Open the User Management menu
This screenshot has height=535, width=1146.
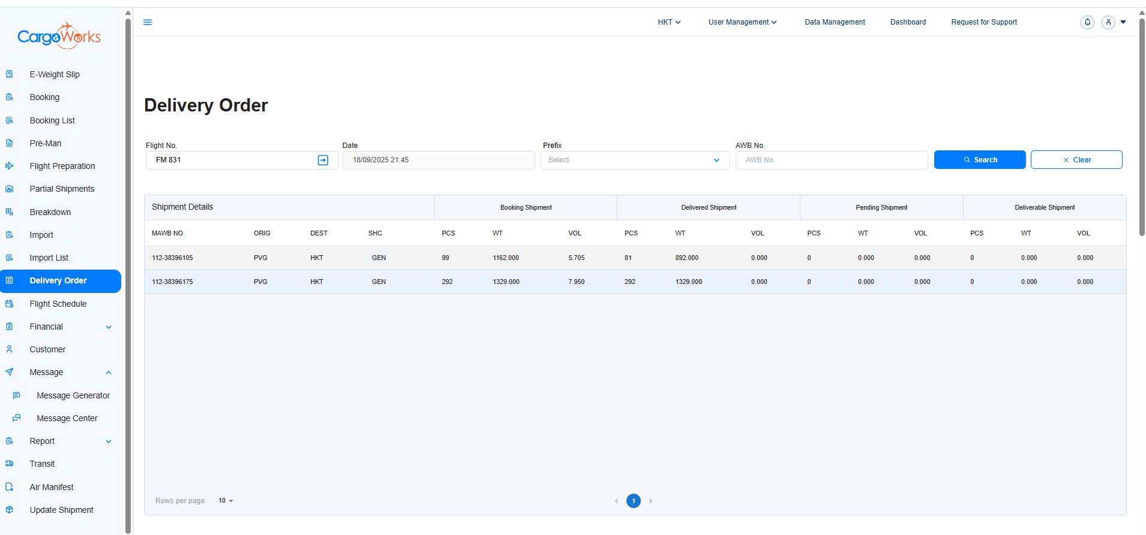[x=742, y=22]
